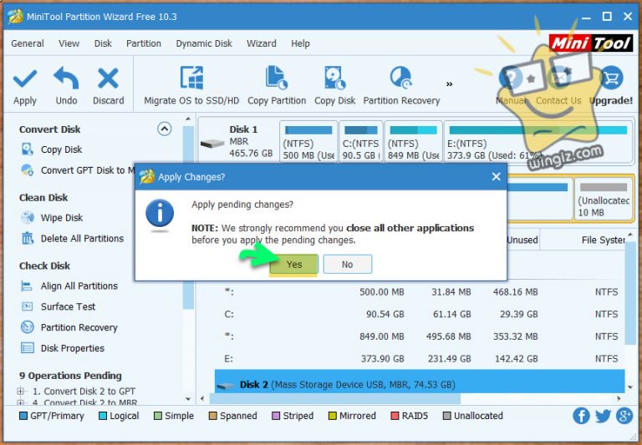Click No in Apply Changes dialog
This screenshot has height=445, width=642.
pyautogui.click(x=347, y=264)
